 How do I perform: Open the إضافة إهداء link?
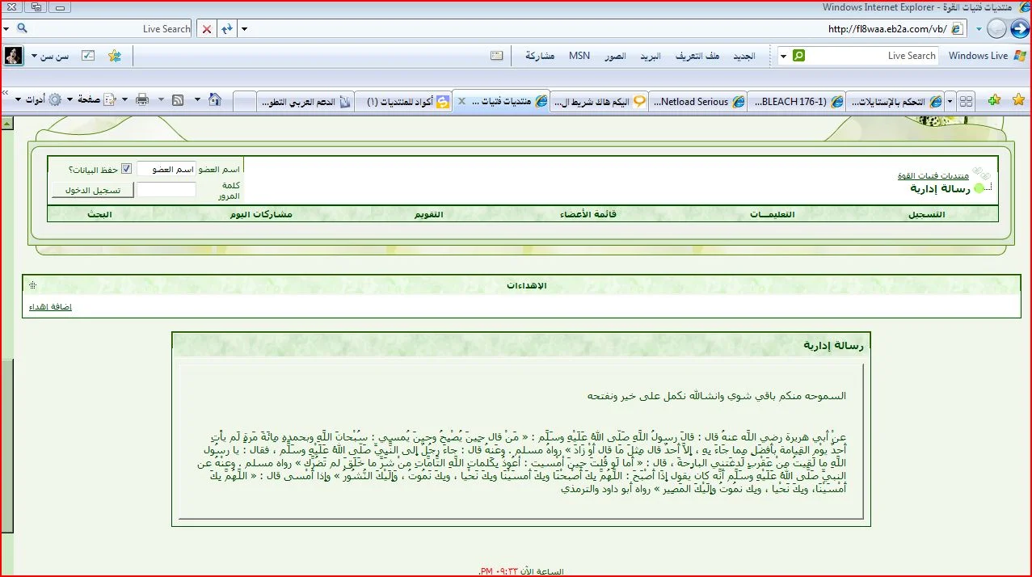point(50,307)
